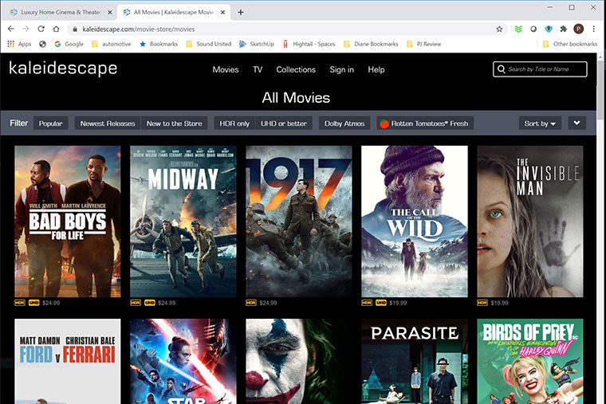The width and height of the screenshot is (606, 404).
Task: Expand filters with the chevron down button
Action: [576, 124]
